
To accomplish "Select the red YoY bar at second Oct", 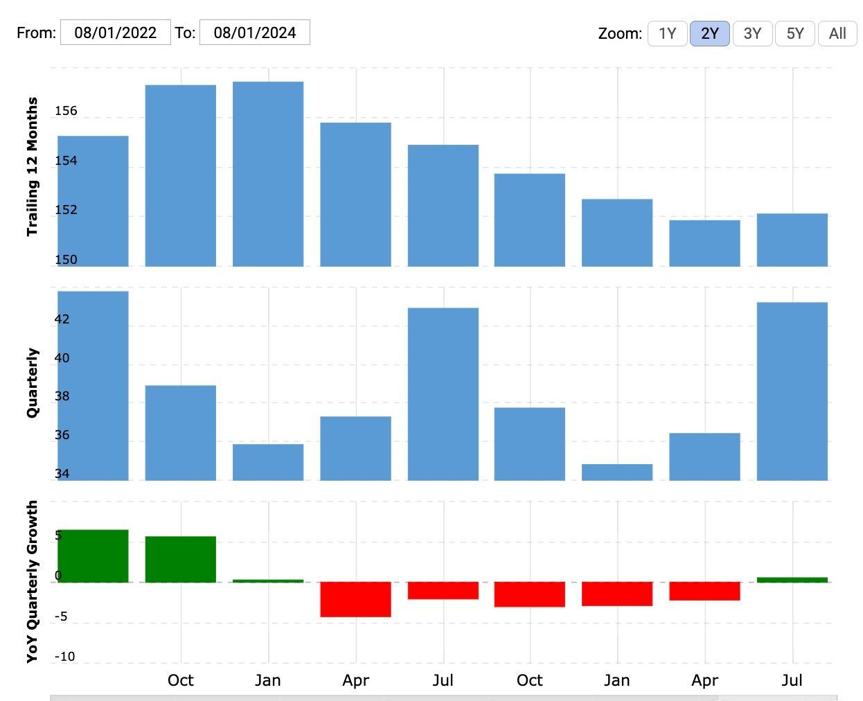I will pos(530,594).
